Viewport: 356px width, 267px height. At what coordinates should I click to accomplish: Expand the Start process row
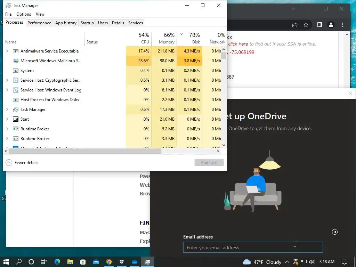click(7, 119)
